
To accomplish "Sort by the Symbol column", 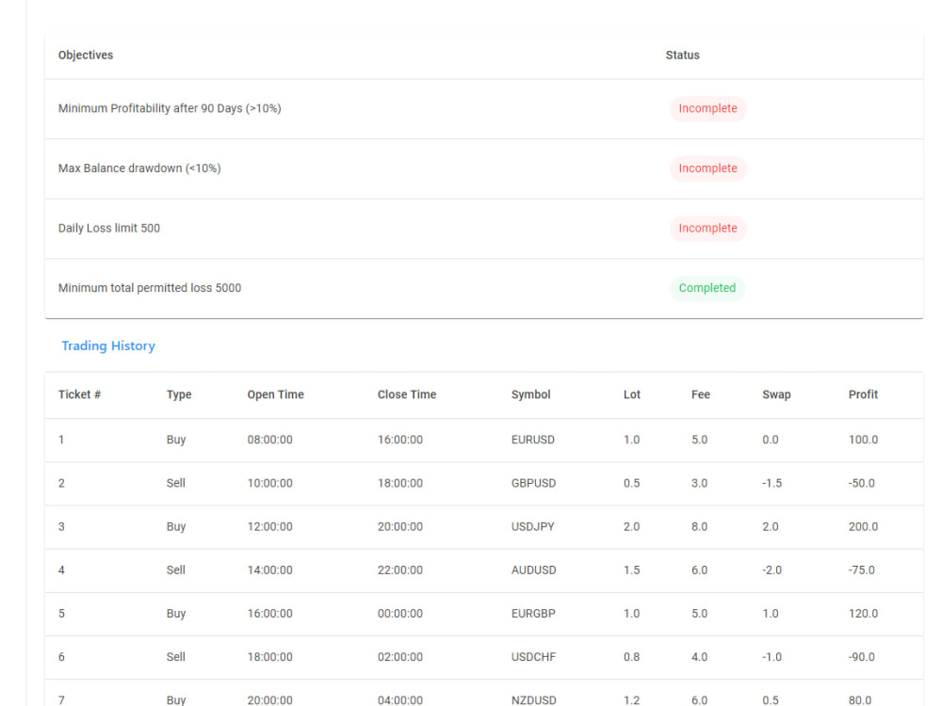I will coord(530,394).
